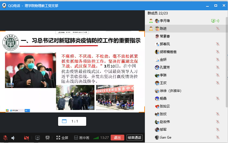Click the share screen icon
Viewport: 228px width, 143px height.
tap(38, 138)
